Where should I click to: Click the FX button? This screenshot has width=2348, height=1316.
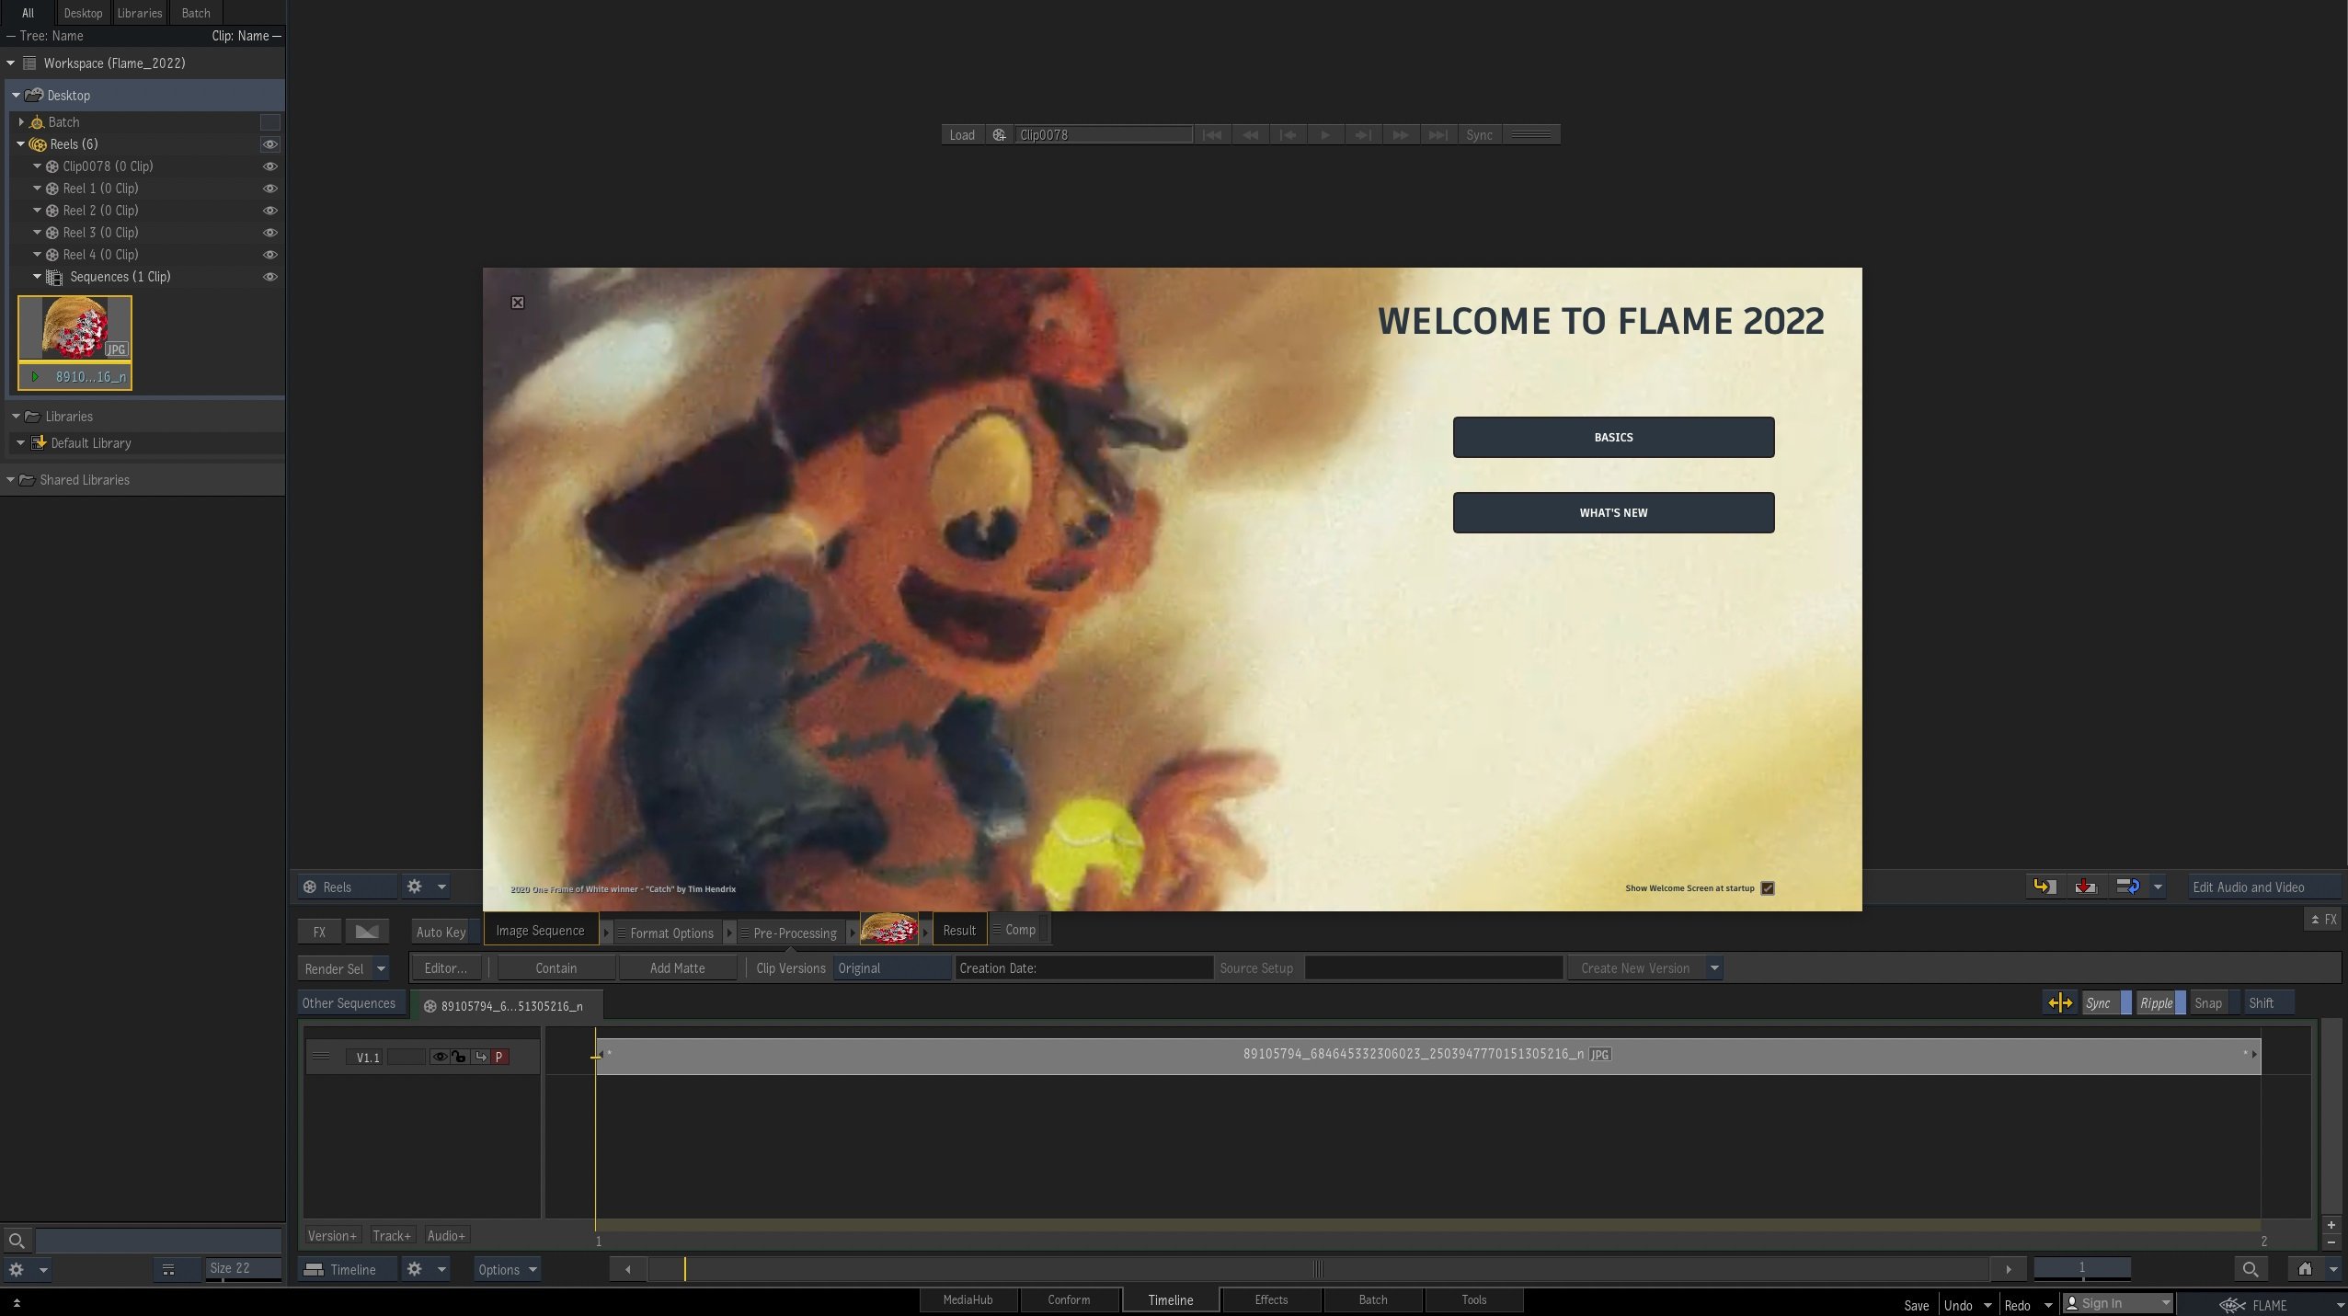(x=319, y=932)
